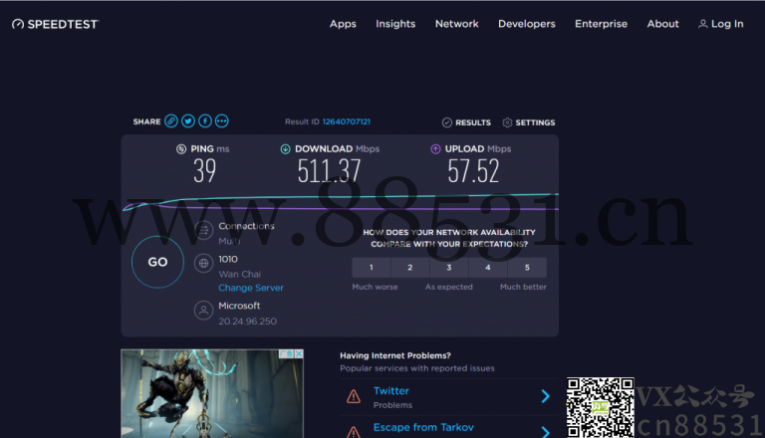Open Result ID 12640707121 link
Image resolution: width=765 pixels, height=438 pixels.
pos(346,121)
